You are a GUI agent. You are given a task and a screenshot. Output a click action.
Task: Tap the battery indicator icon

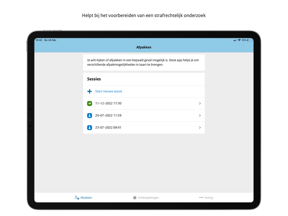click(x=250, y=40)
